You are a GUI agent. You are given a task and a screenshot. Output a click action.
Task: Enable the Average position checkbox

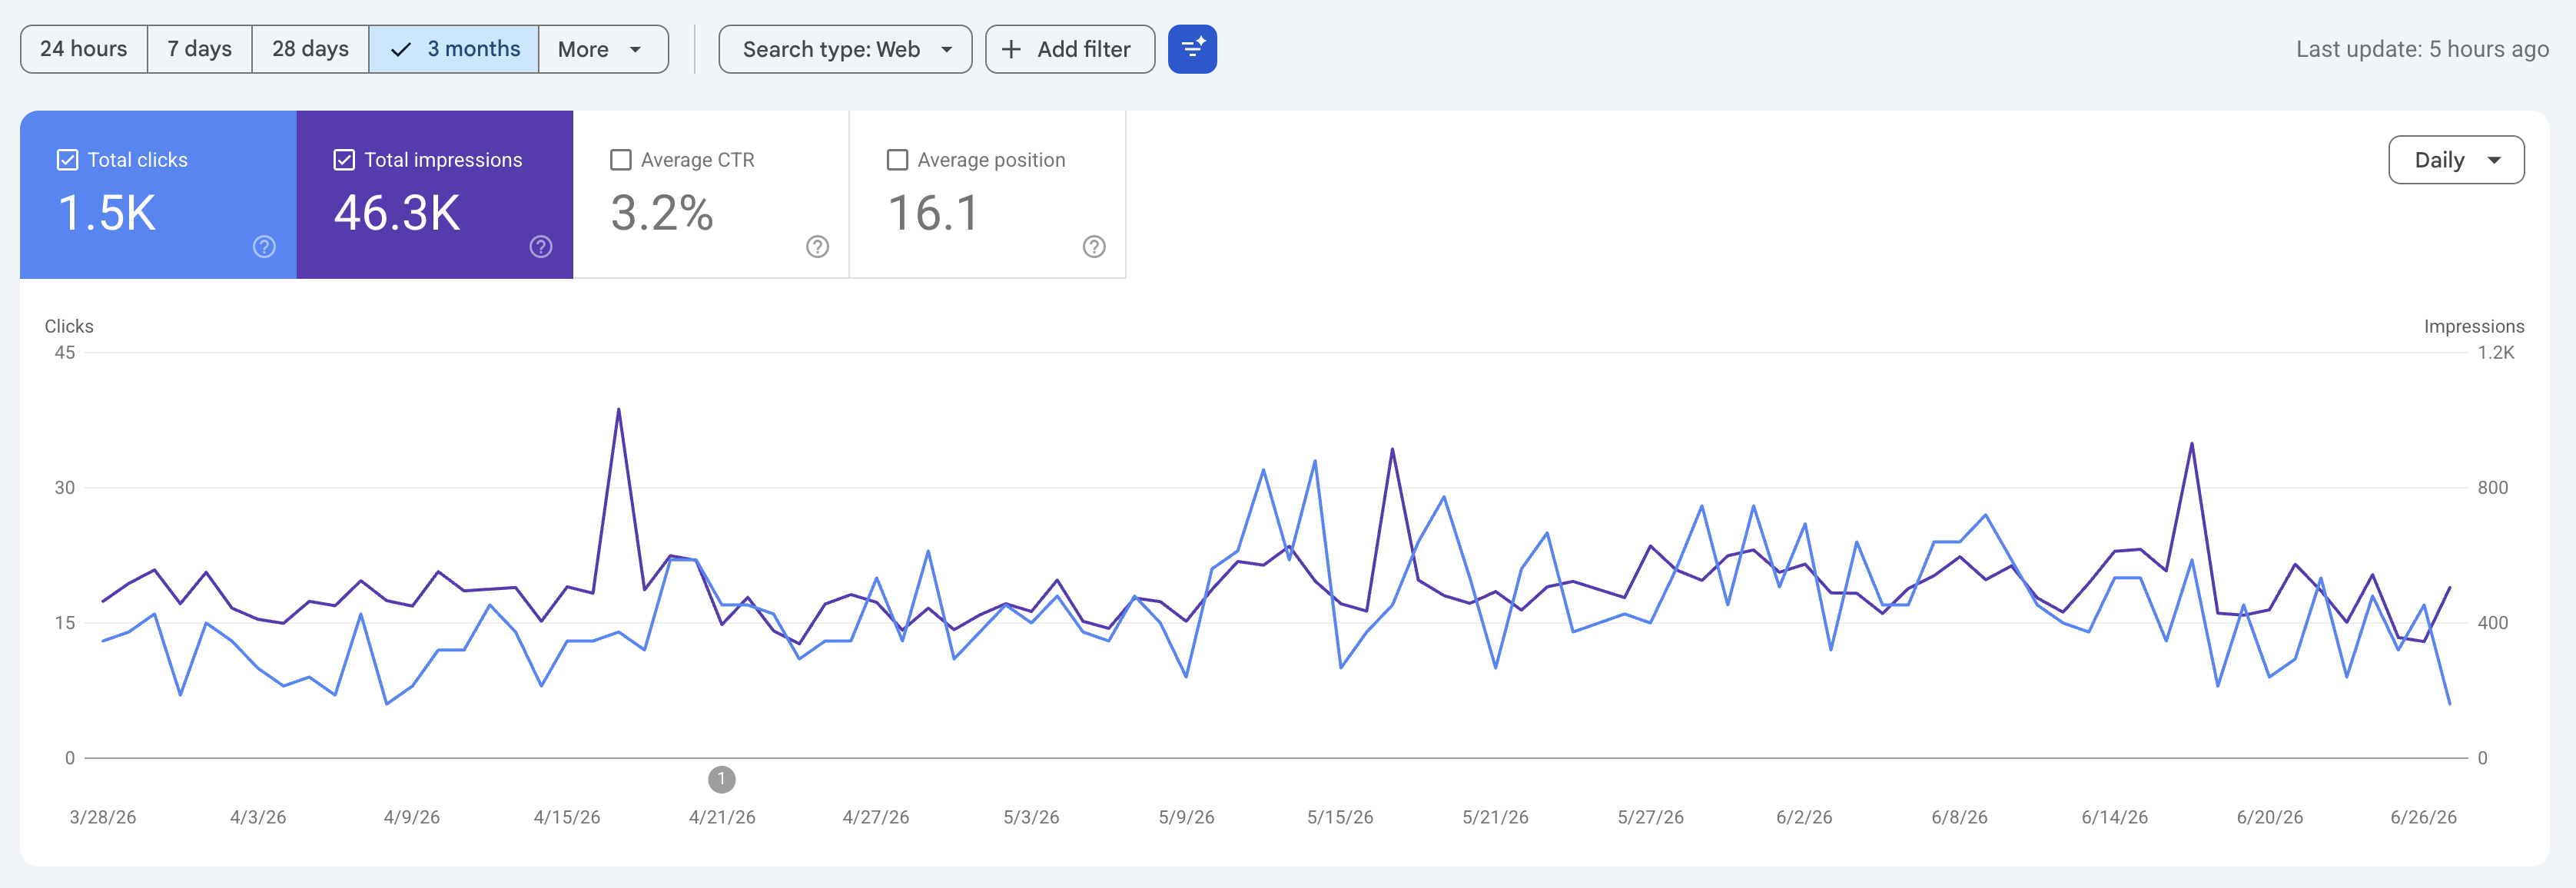[x=898, y=160]
